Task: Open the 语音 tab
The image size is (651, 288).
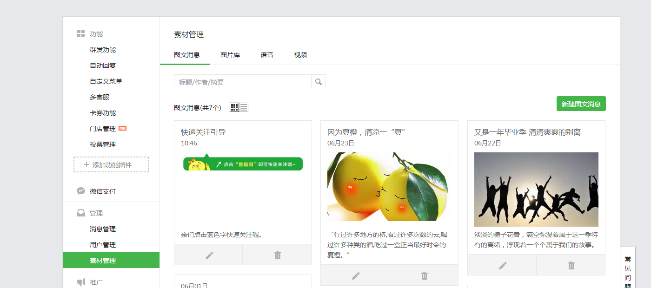Action: coord(267,55)
